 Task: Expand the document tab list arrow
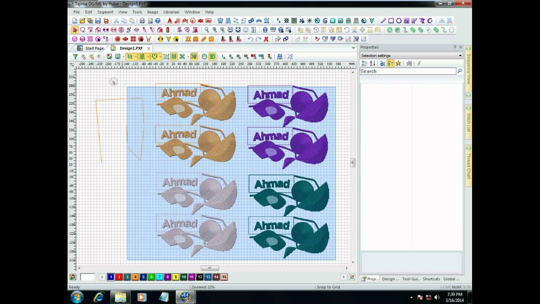click(354, 48)
